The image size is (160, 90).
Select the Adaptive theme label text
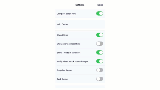(x=64, y=70)
